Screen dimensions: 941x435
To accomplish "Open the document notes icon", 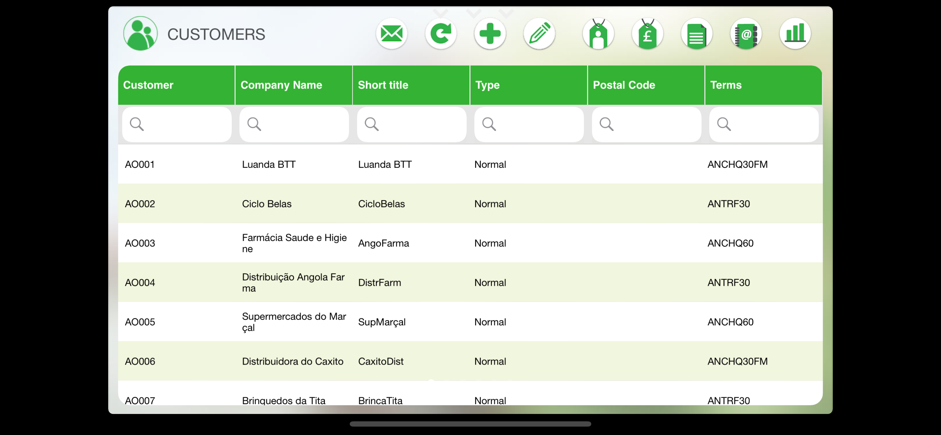I will click(696, 34).
